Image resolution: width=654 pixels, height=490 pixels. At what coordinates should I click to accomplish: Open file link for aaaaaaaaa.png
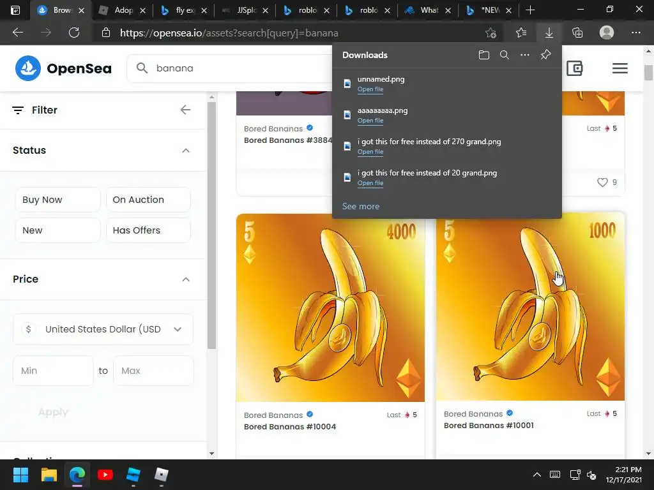click(x=370, y=121)
